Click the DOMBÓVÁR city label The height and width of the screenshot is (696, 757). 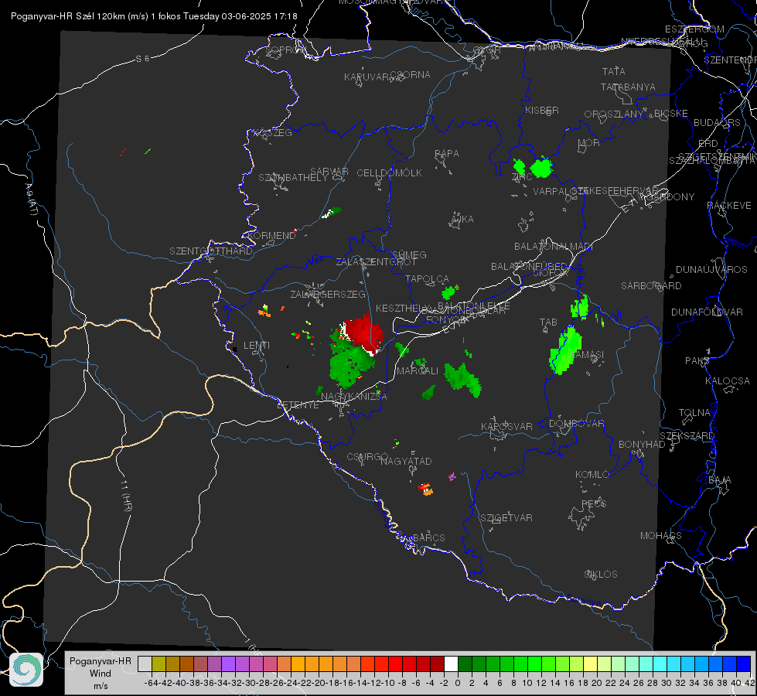tap(576, 424)
